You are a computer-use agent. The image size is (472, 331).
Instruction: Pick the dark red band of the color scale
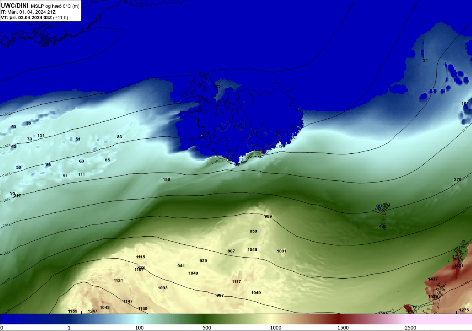click(339, 319)
